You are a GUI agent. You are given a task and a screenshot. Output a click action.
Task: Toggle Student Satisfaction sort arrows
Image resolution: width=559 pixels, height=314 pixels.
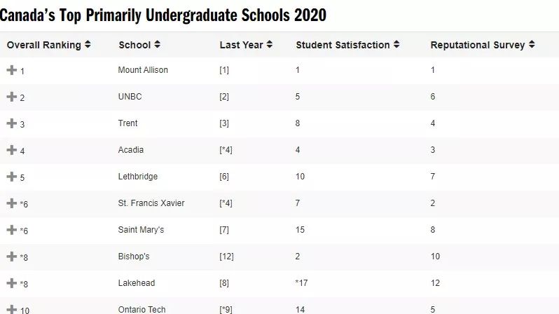(x=396, y=45)
